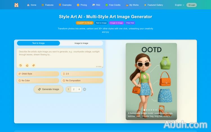Click the Free Trial badge
The height and width of the screenshot is (132, 211).
tap(130, 23)
